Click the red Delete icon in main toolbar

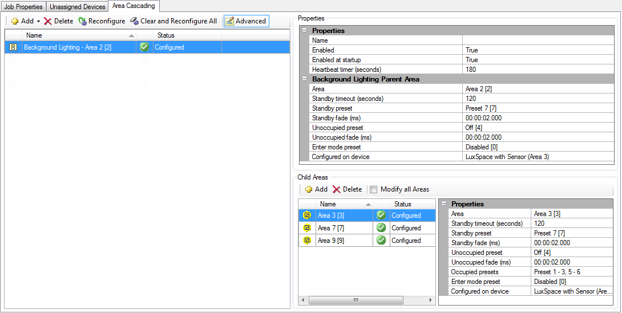coord(48,21)
